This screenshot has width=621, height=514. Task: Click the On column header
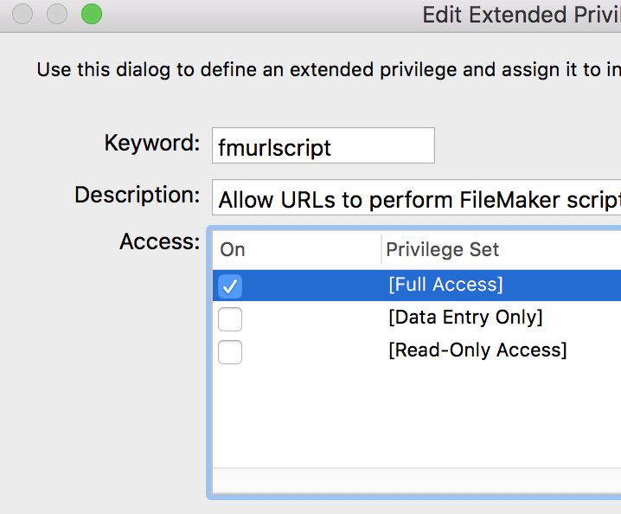click(x=233, y=250)
